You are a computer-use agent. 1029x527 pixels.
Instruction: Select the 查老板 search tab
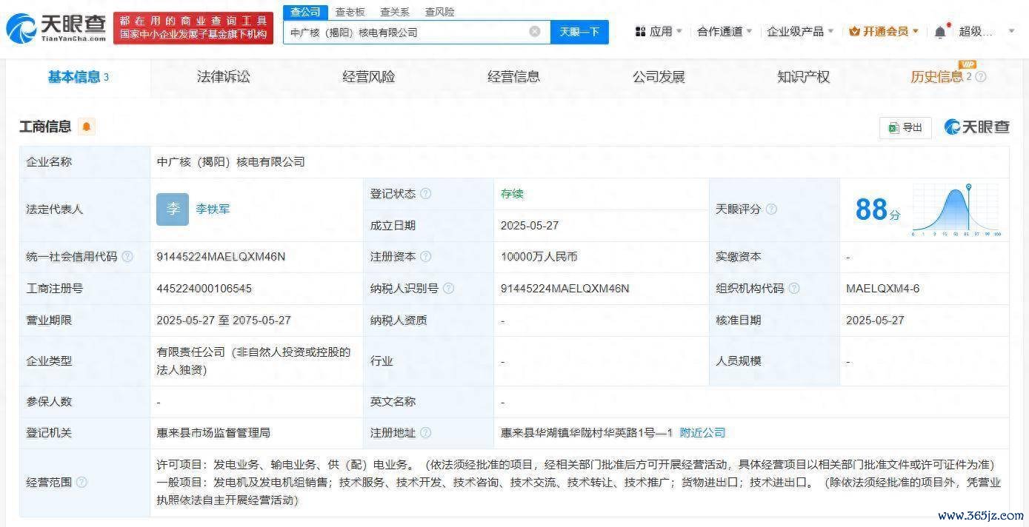(x=350, y=12)
